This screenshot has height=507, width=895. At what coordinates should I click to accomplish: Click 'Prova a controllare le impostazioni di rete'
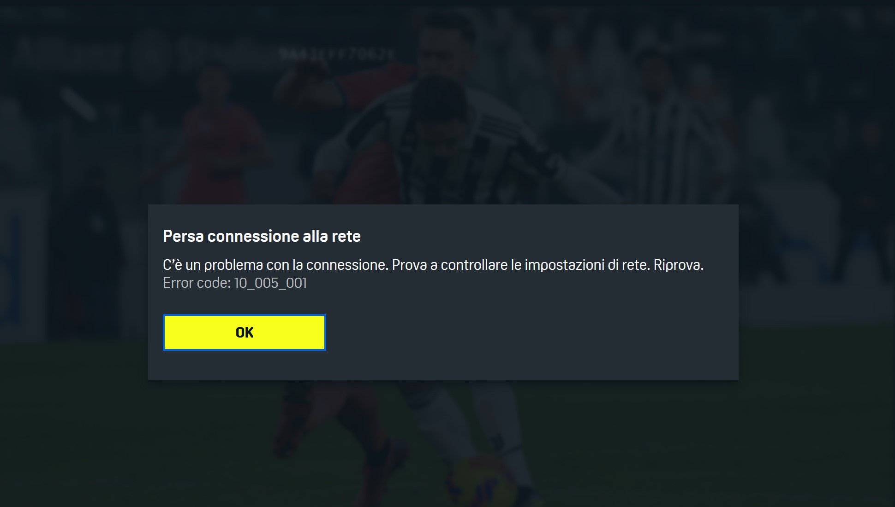(x=521, y=265)
